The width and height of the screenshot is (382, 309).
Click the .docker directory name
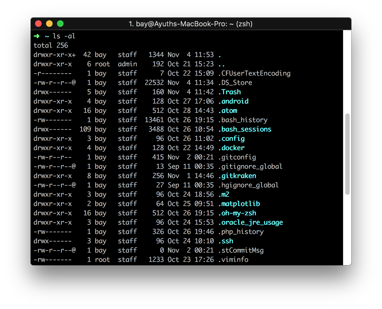pyautogui.click(x=232, y=148)
